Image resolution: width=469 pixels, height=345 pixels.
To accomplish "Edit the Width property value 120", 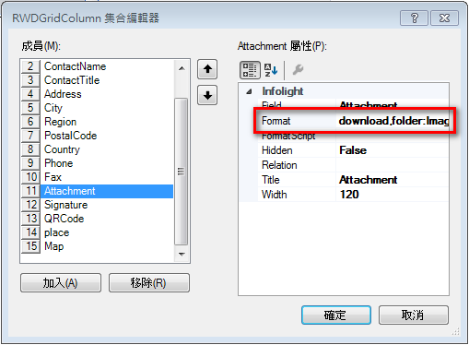I will point(393,195).
